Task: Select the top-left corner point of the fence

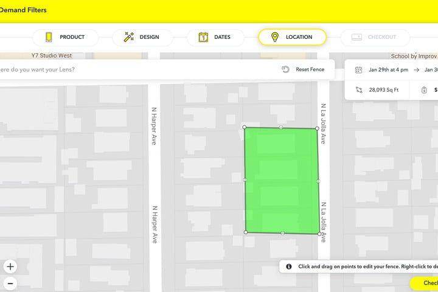Action: pos(245,127)
